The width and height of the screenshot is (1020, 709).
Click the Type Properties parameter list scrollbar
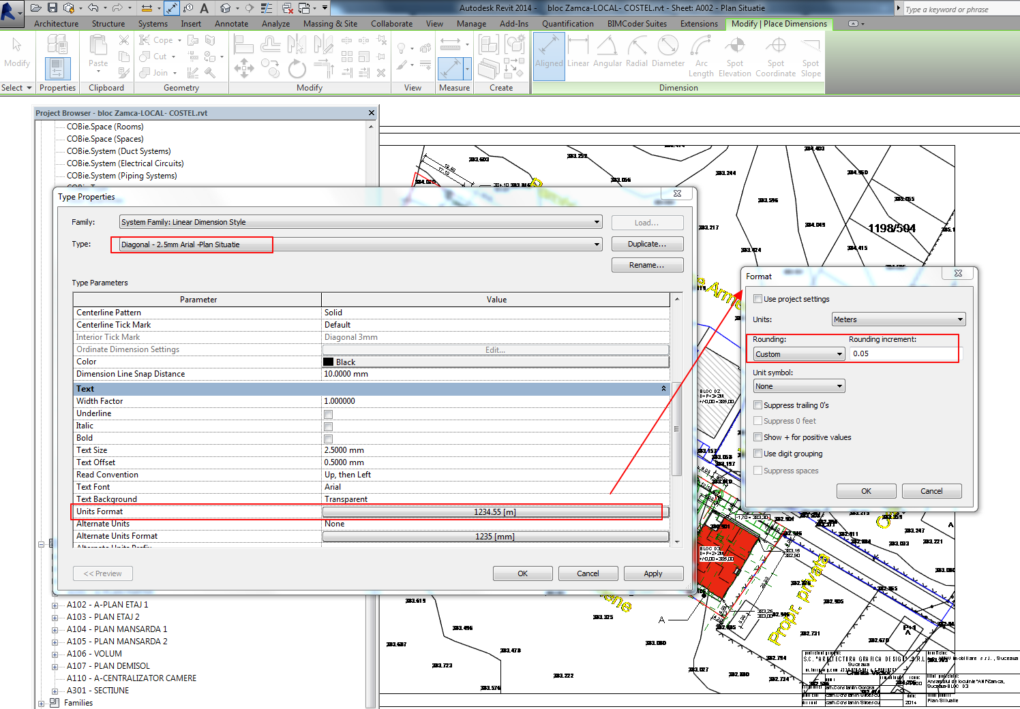point(676,429)
